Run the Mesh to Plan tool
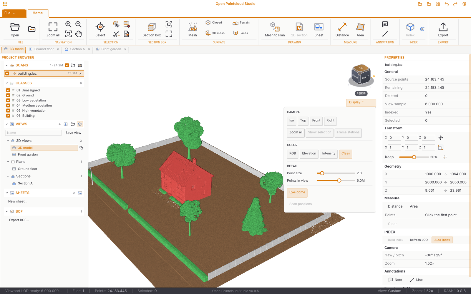The image size is (471, 294). pyautogui.click(x=275, y=29)
